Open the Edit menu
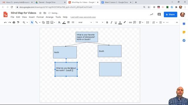The width and height of the screenshot is (188, 105). coord(18,17)
